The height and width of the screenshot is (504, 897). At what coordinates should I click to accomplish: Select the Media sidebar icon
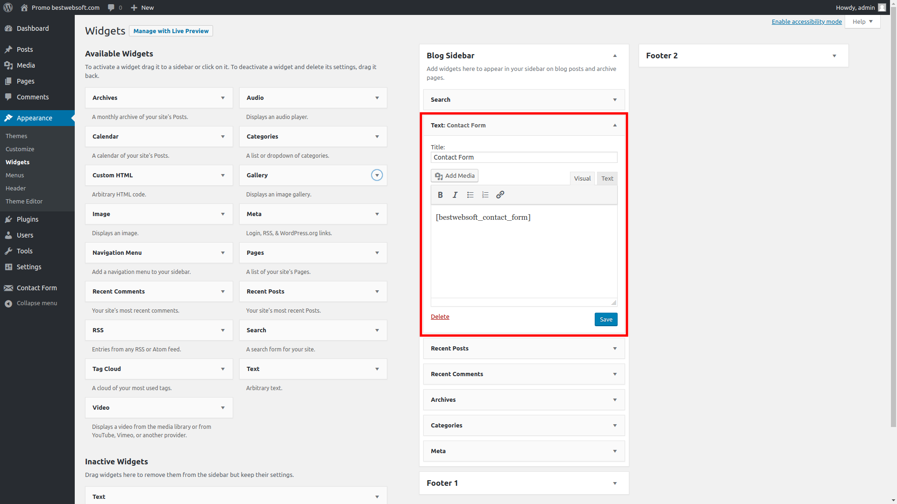8,65
